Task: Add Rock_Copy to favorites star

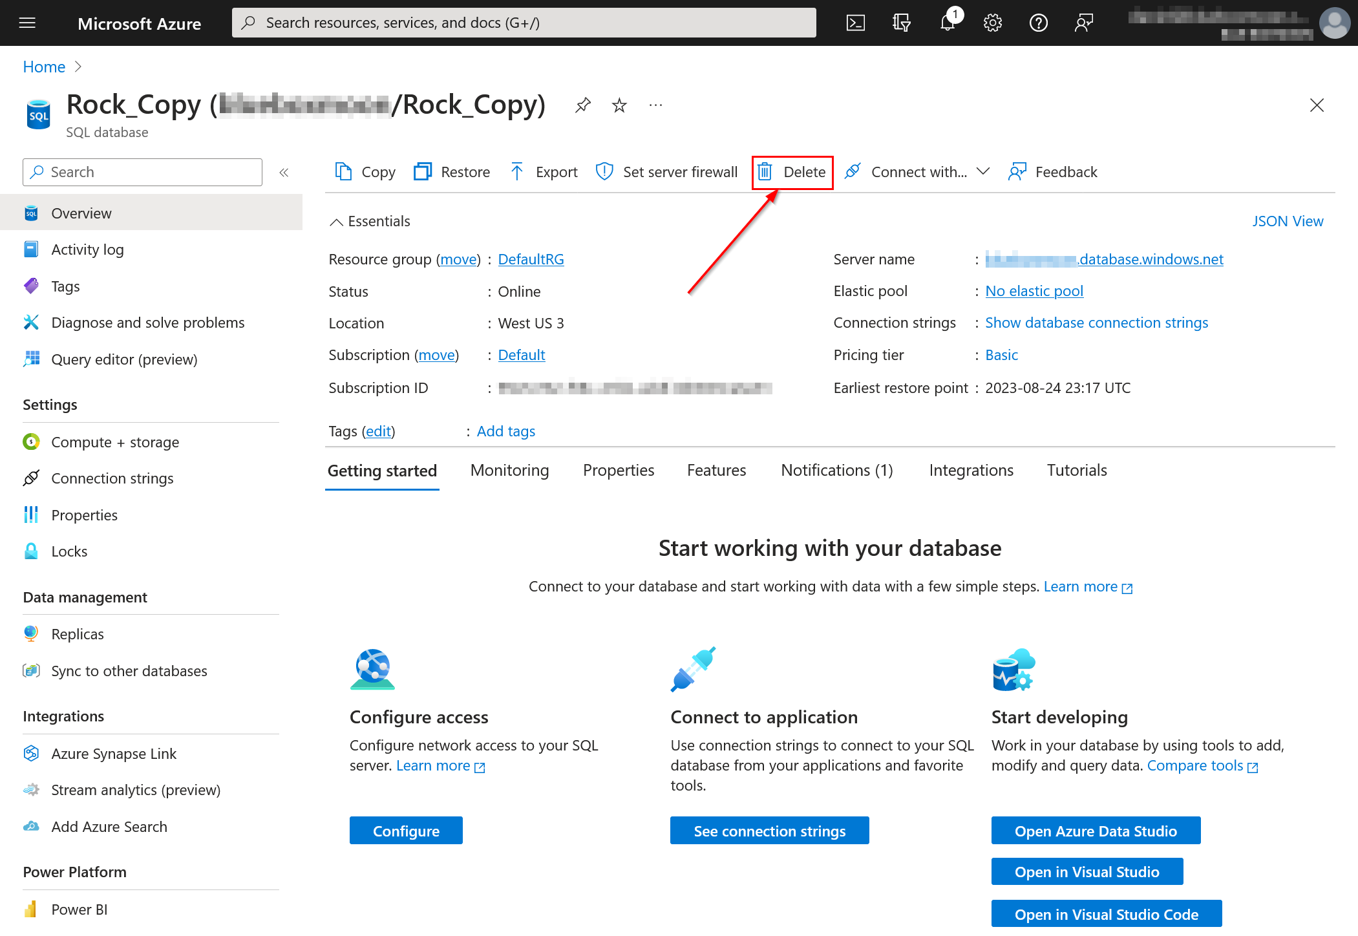Action: (619, 105)
